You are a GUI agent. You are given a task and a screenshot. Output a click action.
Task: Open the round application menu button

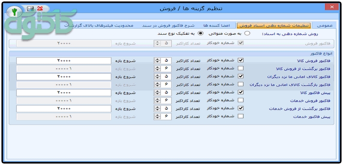click(x=14, y=12)
